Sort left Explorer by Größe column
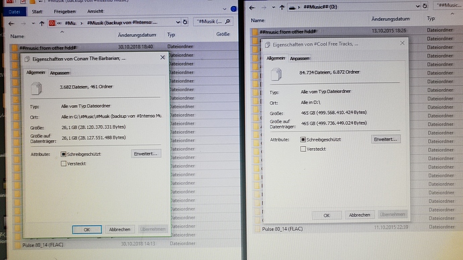The image size is (463, 260). (223, 34)
